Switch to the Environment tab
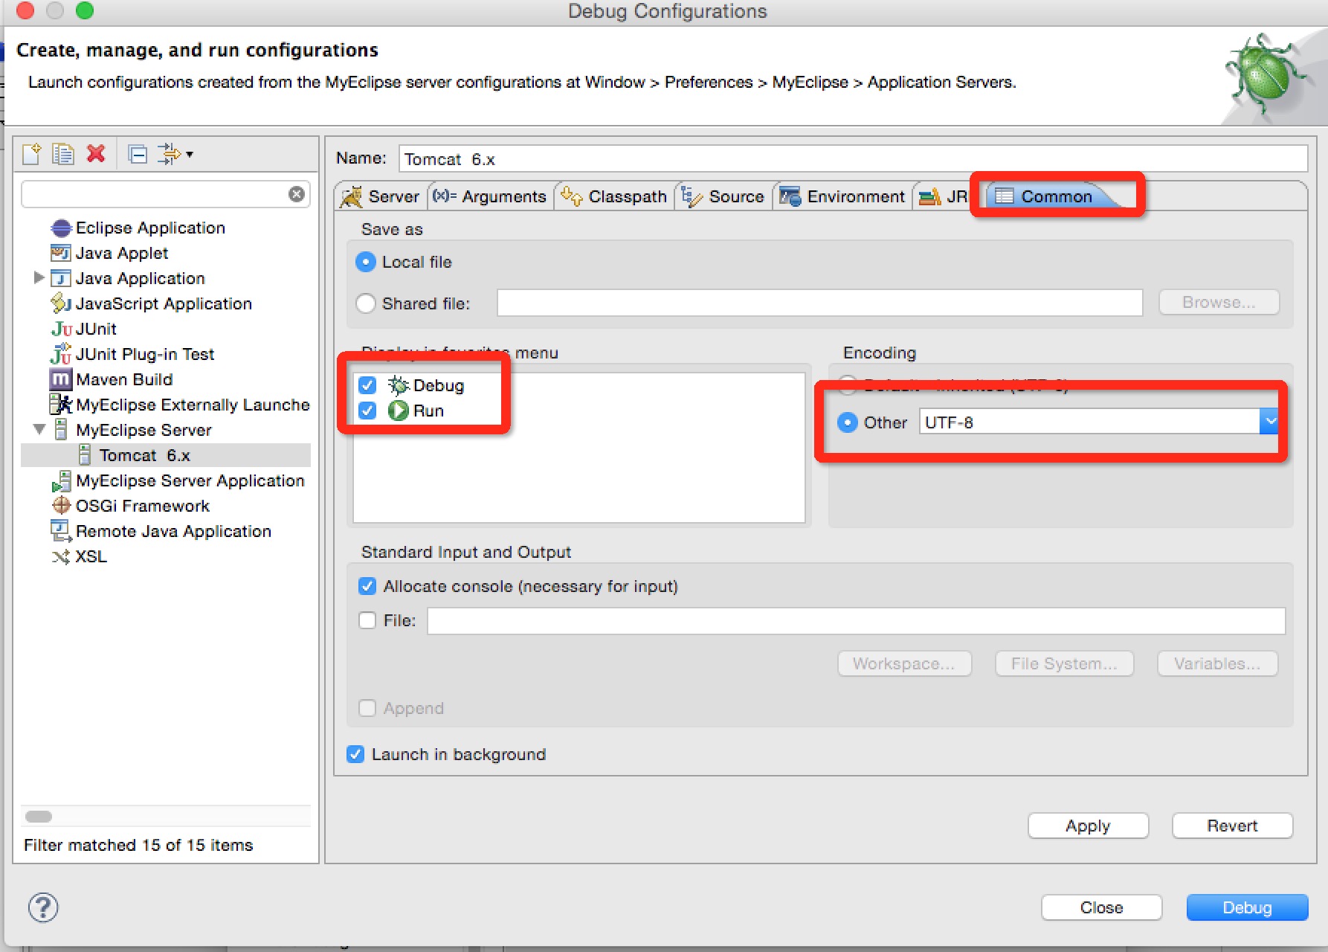 (x=842, y=196)
